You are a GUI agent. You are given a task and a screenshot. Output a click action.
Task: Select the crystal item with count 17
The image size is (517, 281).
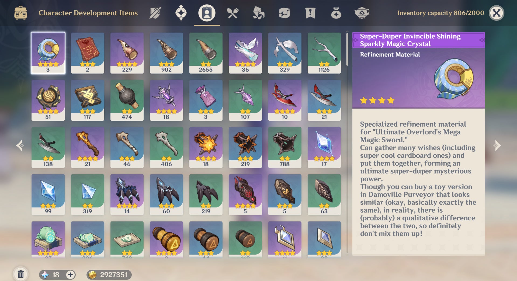point(324,147)
